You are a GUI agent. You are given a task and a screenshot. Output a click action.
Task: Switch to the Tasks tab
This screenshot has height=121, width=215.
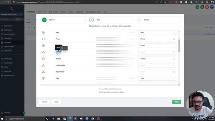tap(71, 12)
